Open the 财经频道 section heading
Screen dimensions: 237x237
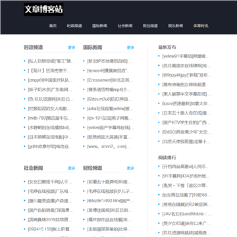[x=92, y=168]
